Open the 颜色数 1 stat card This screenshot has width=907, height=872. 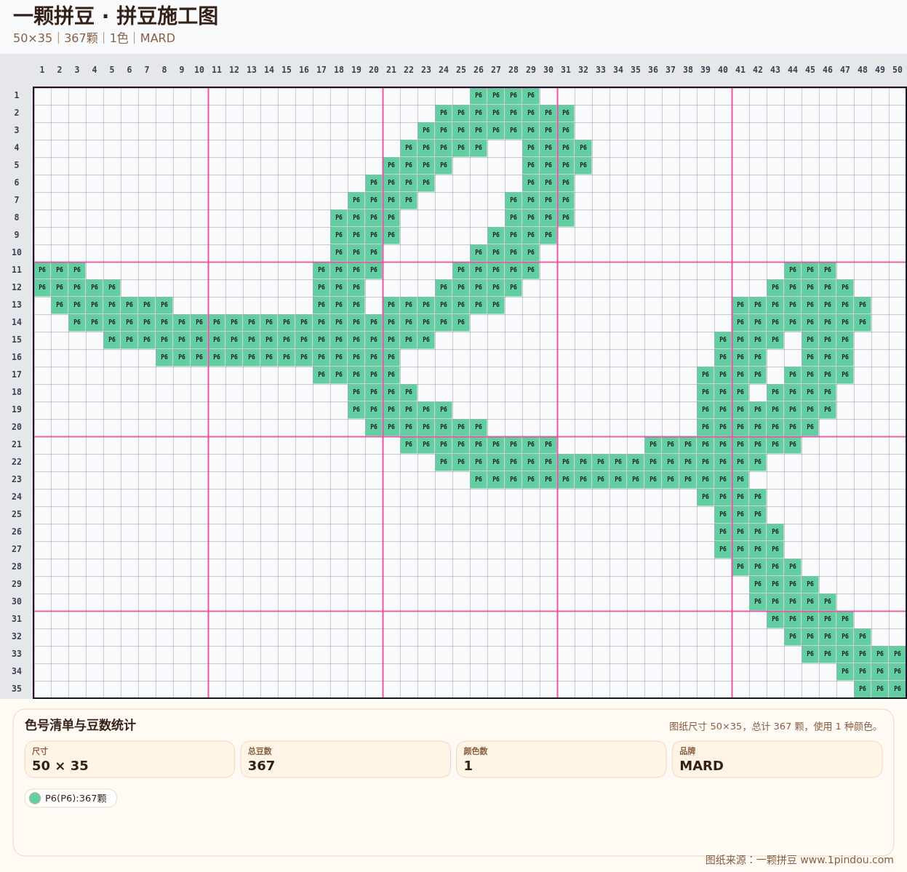click(x=562, y=759)
